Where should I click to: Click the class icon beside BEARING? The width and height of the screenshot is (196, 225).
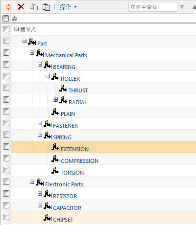tap(48, 65)
